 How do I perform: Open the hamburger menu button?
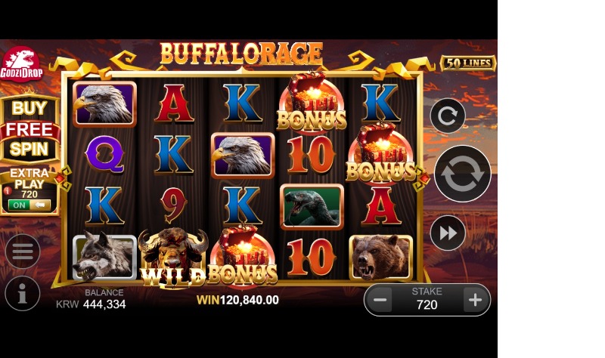click(x=23, y=252)
